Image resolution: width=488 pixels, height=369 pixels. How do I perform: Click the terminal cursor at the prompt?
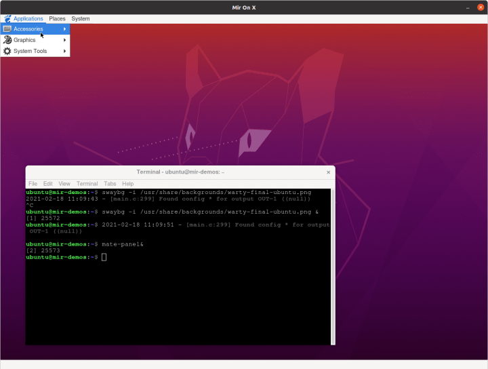(104, 257)
